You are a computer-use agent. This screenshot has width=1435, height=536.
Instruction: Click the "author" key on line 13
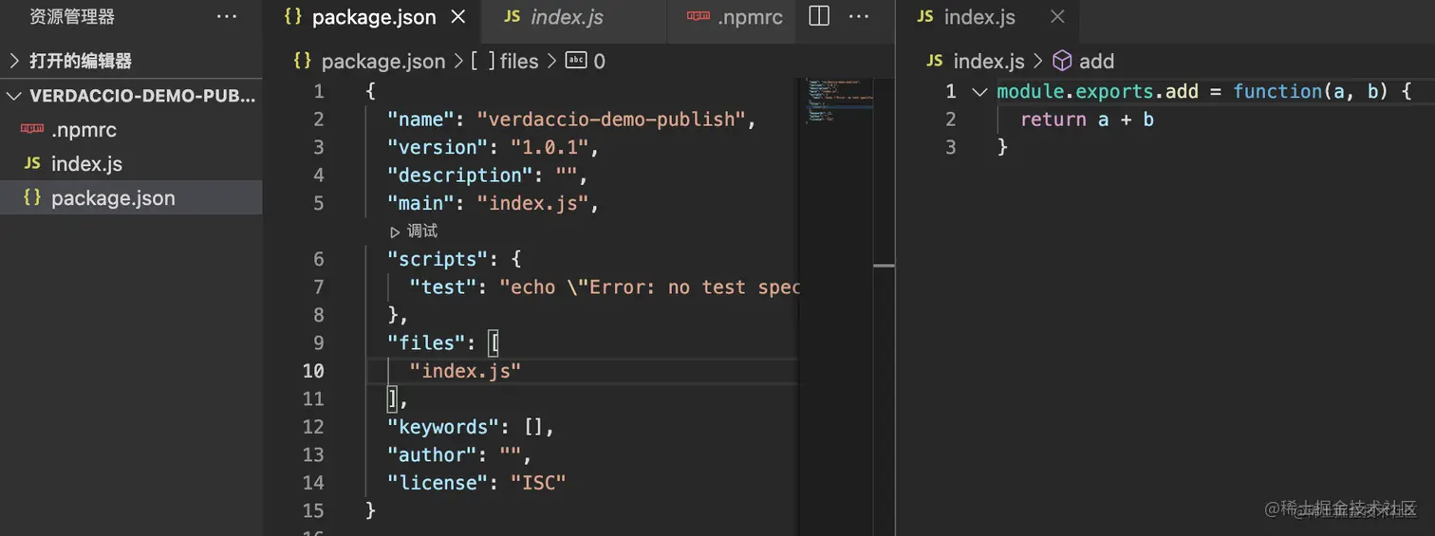432,454
